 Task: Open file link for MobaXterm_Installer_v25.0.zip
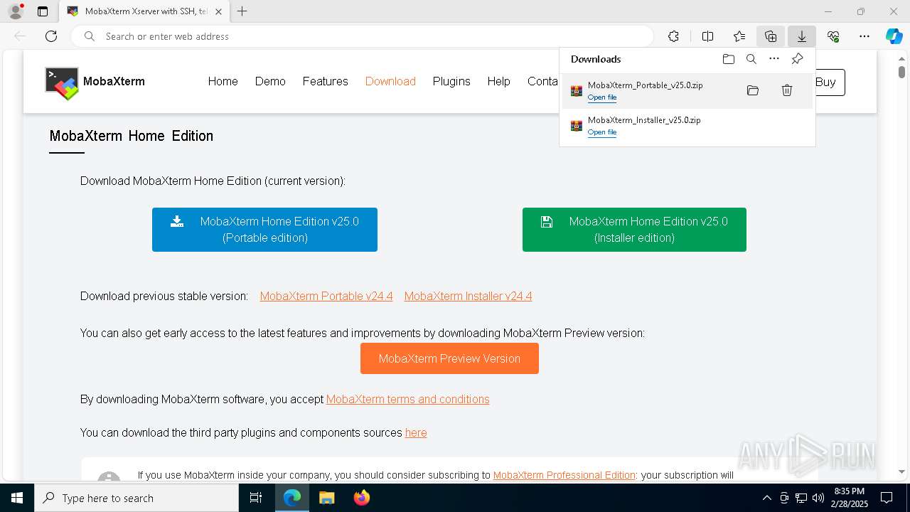(x=602, y=132)
